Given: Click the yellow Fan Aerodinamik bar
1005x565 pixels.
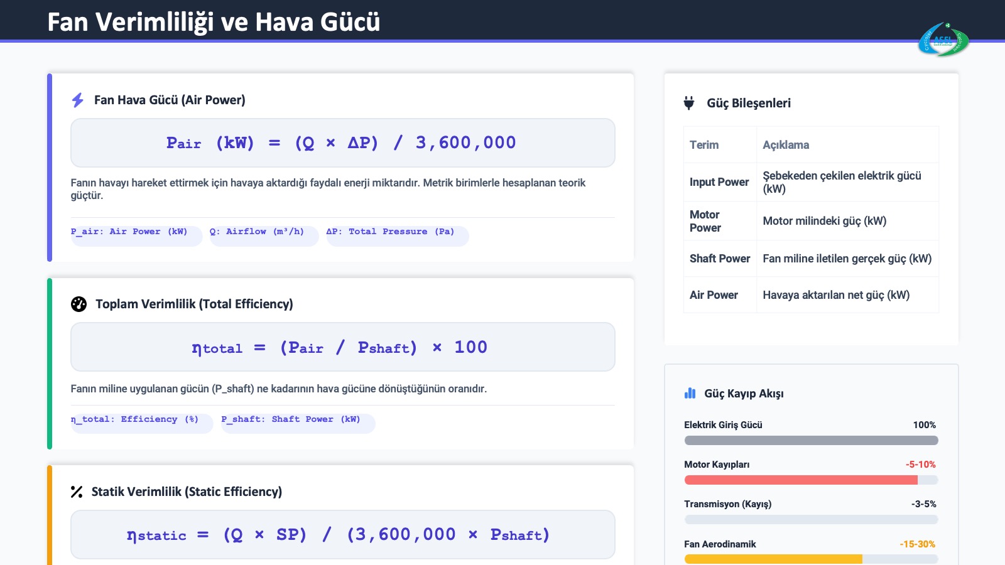Looking at the screenshot, I should (x=773, y=559).
